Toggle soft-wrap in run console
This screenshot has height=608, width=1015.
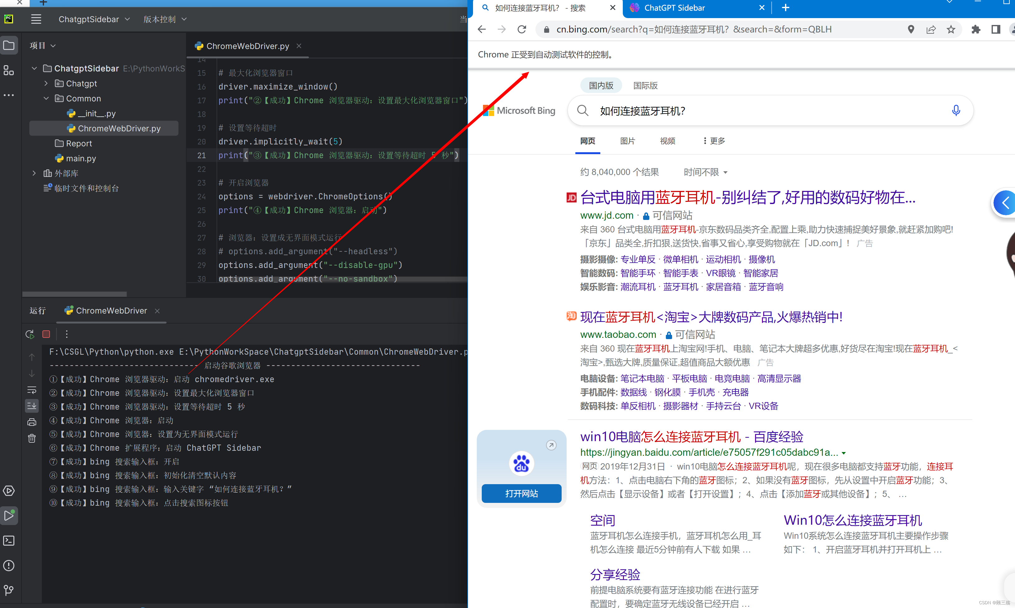(32, 390)
